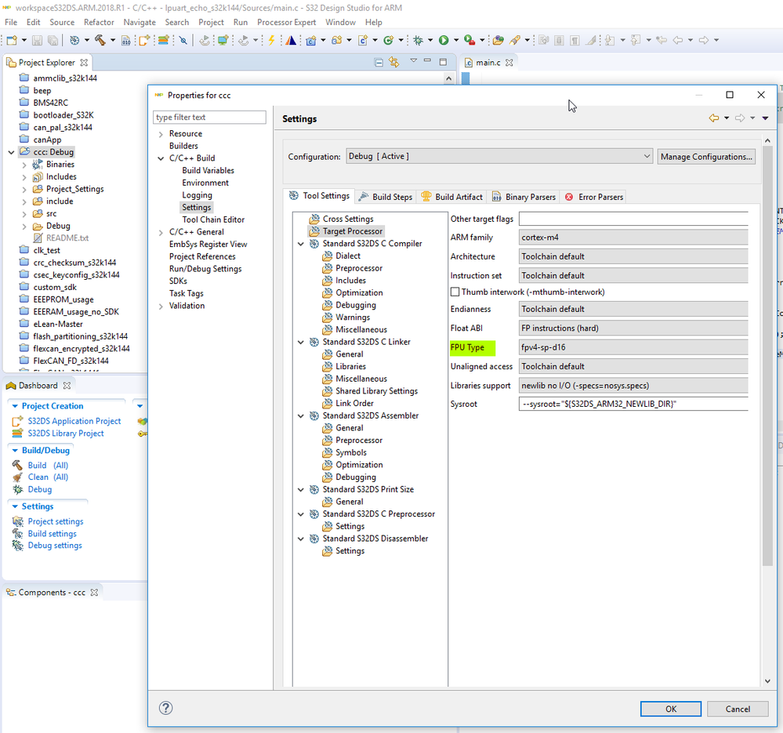Close the Dashboard view tab
The width and height of the screenshot is (783, 733).
pyautogui.click(x=67, y=386)
